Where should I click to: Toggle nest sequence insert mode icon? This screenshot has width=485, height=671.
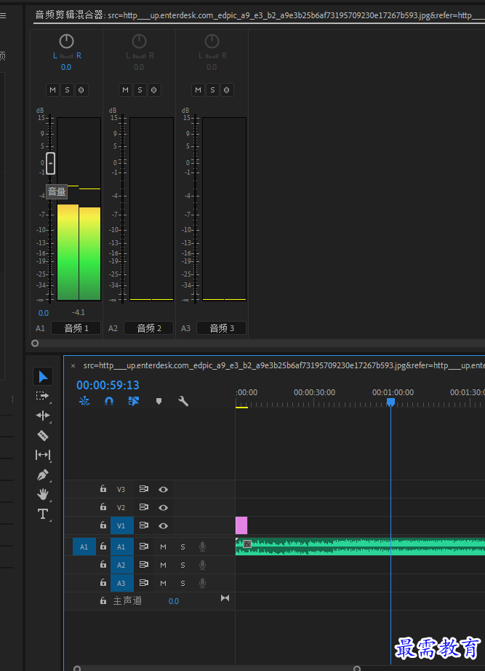(84, 401)
